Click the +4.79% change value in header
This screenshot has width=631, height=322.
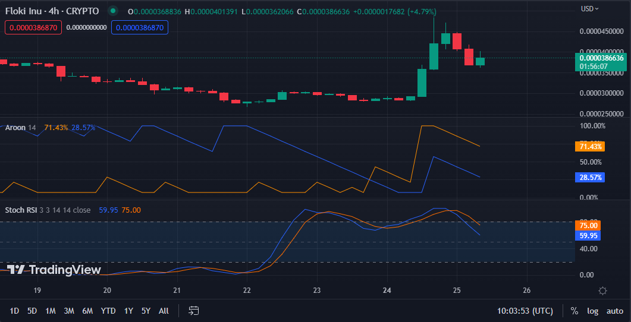click(x=422, y=12)
